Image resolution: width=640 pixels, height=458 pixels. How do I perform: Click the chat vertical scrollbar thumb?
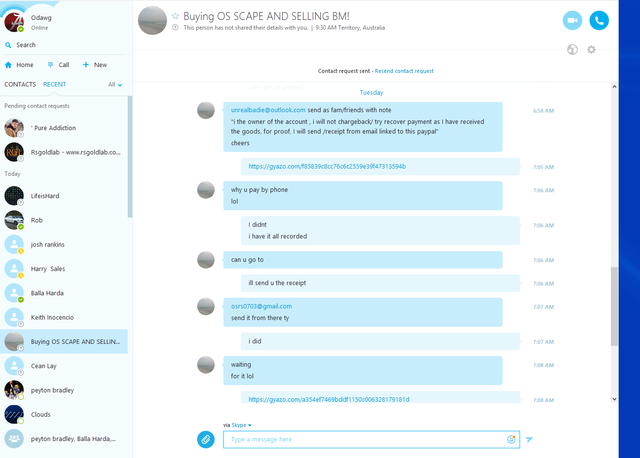(x=614, y=306)
